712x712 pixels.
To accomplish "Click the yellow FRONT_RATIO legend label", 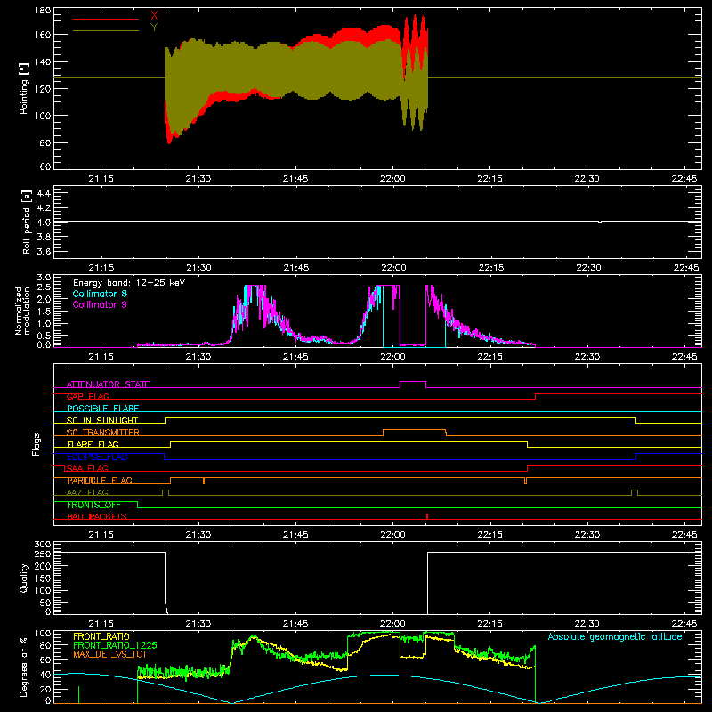I will (x=101, y=636).
